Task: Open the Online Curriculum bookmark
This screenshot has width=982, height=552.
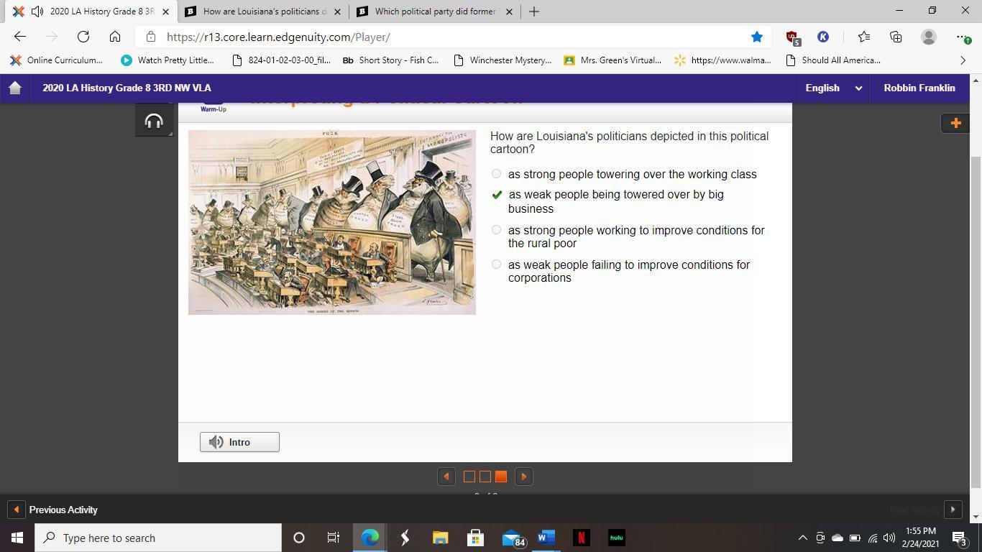Action: pyautogui.click(x=57, y=60)
